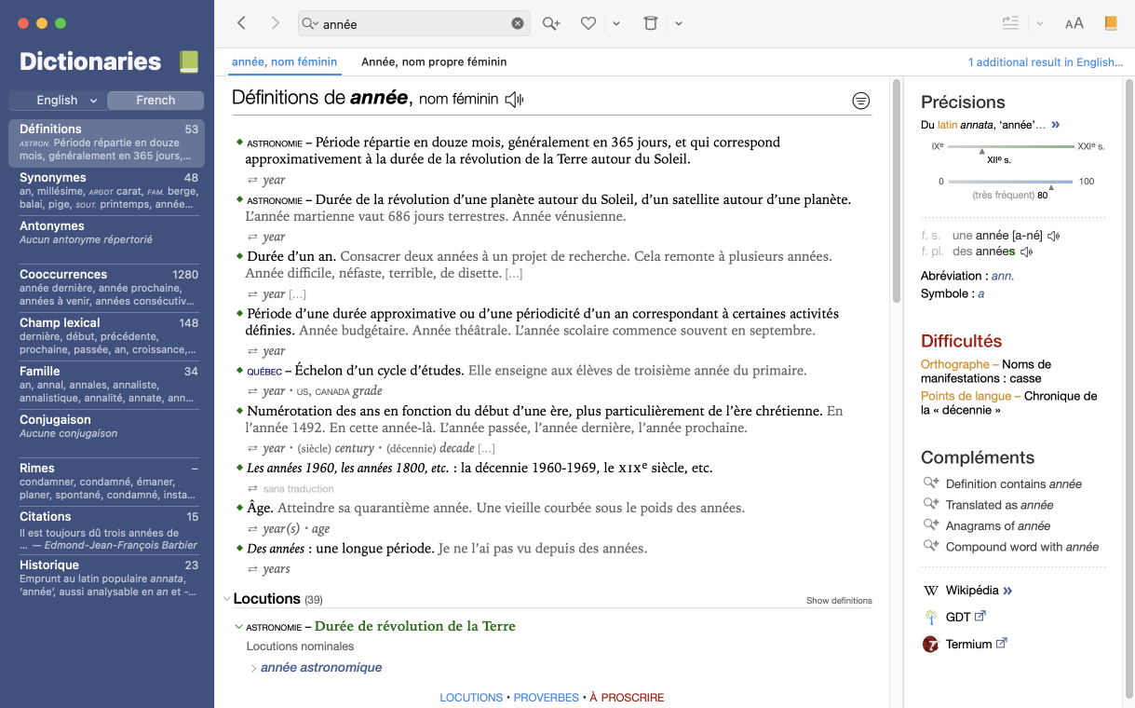Switch to 'Année, nom propre féminin' tab
This screenshot has height=708, width=1135.
pos(434,62)
